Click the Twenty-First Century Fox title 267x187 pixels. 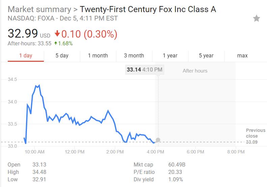tap(148, 9)
